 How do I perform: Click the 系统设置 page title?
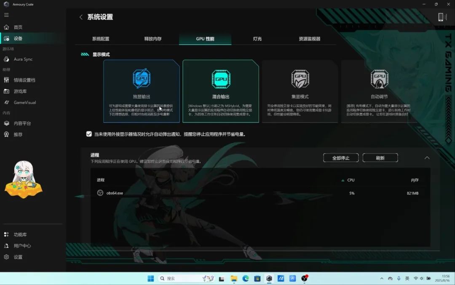pyautogui.click(x=100, y=17)
